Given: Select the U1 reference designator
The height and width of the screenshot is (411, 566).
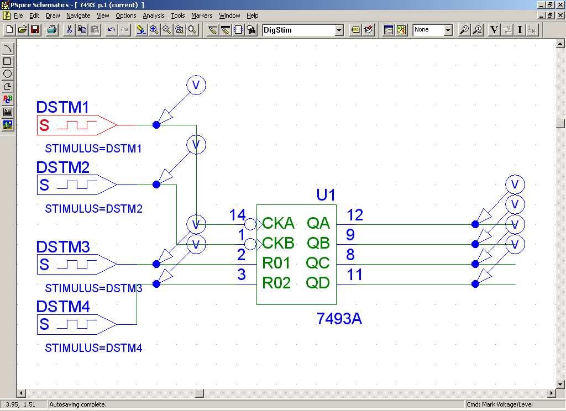Looking at the screenshot, I should tap(326, 195).
